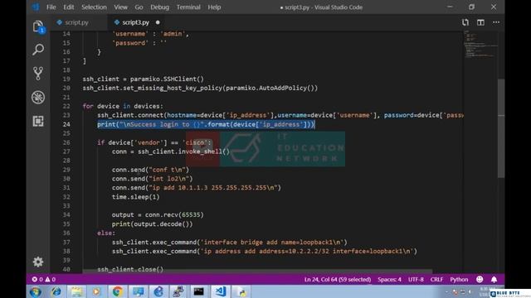Open the Source Control view

point(38,74)
